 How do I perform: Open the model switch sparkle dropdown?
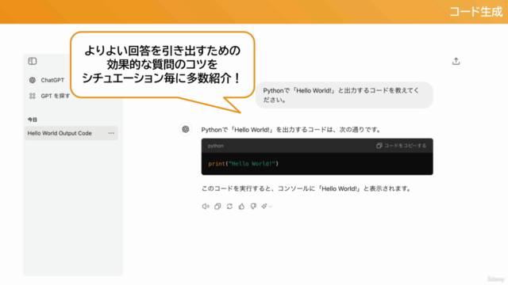[x=267, y=206]
